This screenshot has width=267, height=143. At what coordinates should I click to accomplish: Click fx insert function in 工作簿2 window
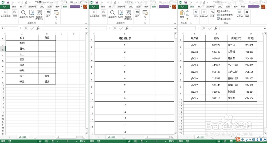216,28
